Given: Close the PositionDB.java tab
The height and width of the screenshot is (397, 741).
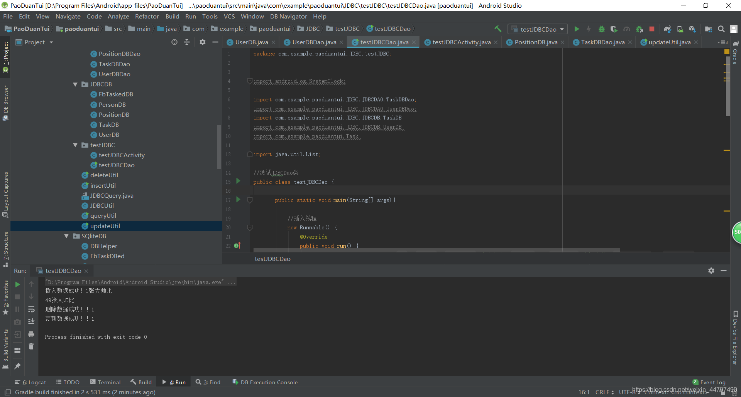Looking at the screenshot, I should (x=563, y=42).
